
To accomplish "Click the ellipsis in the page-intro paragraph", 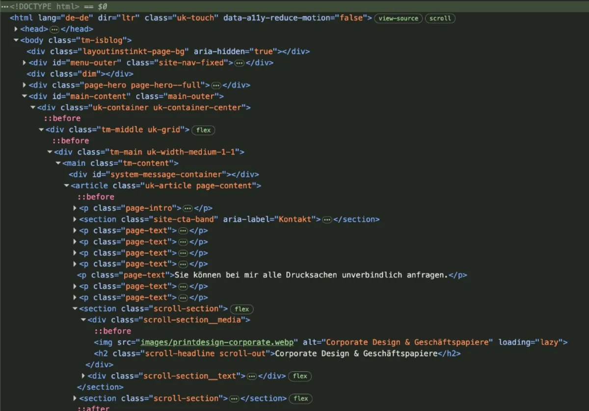I will pyautogui.click(x=187, y=208).
